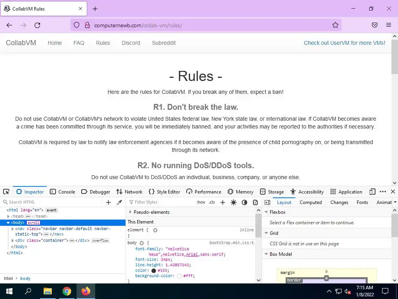Toggle the :hov pseudo-class panel
The width and height of the screenshot is (398, 299).
(201, 202)
